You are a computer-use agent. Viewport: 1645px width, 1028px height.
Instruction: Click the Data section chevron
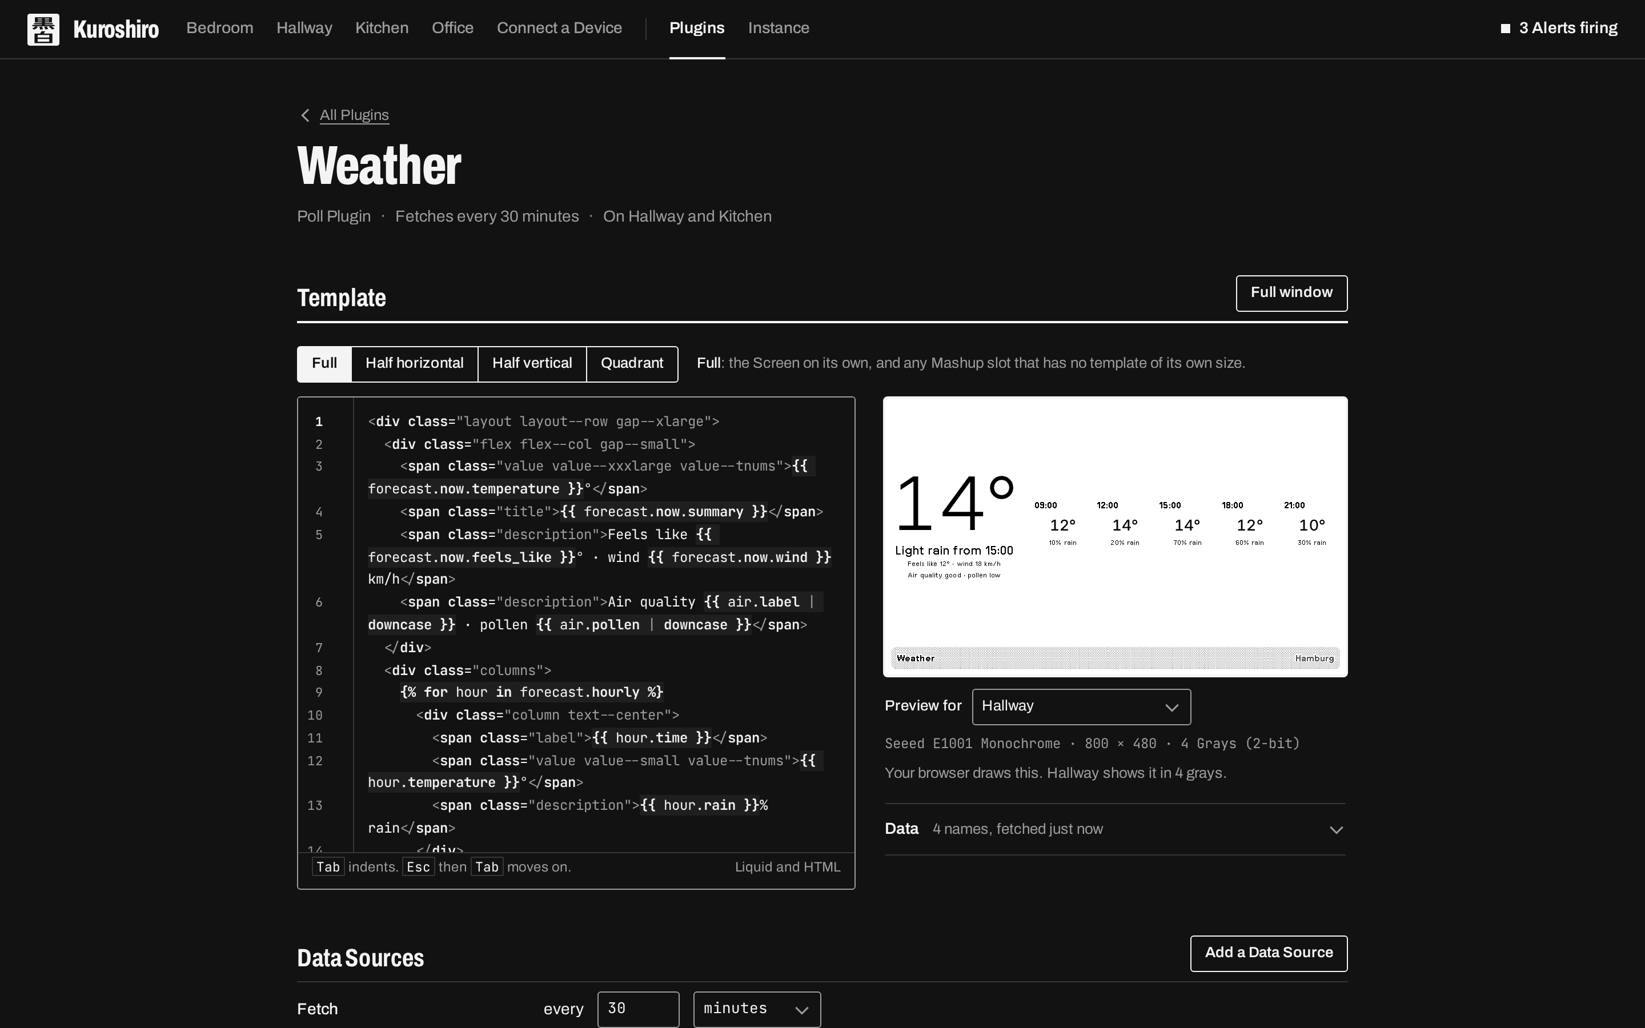click(x=1336, y=829)
